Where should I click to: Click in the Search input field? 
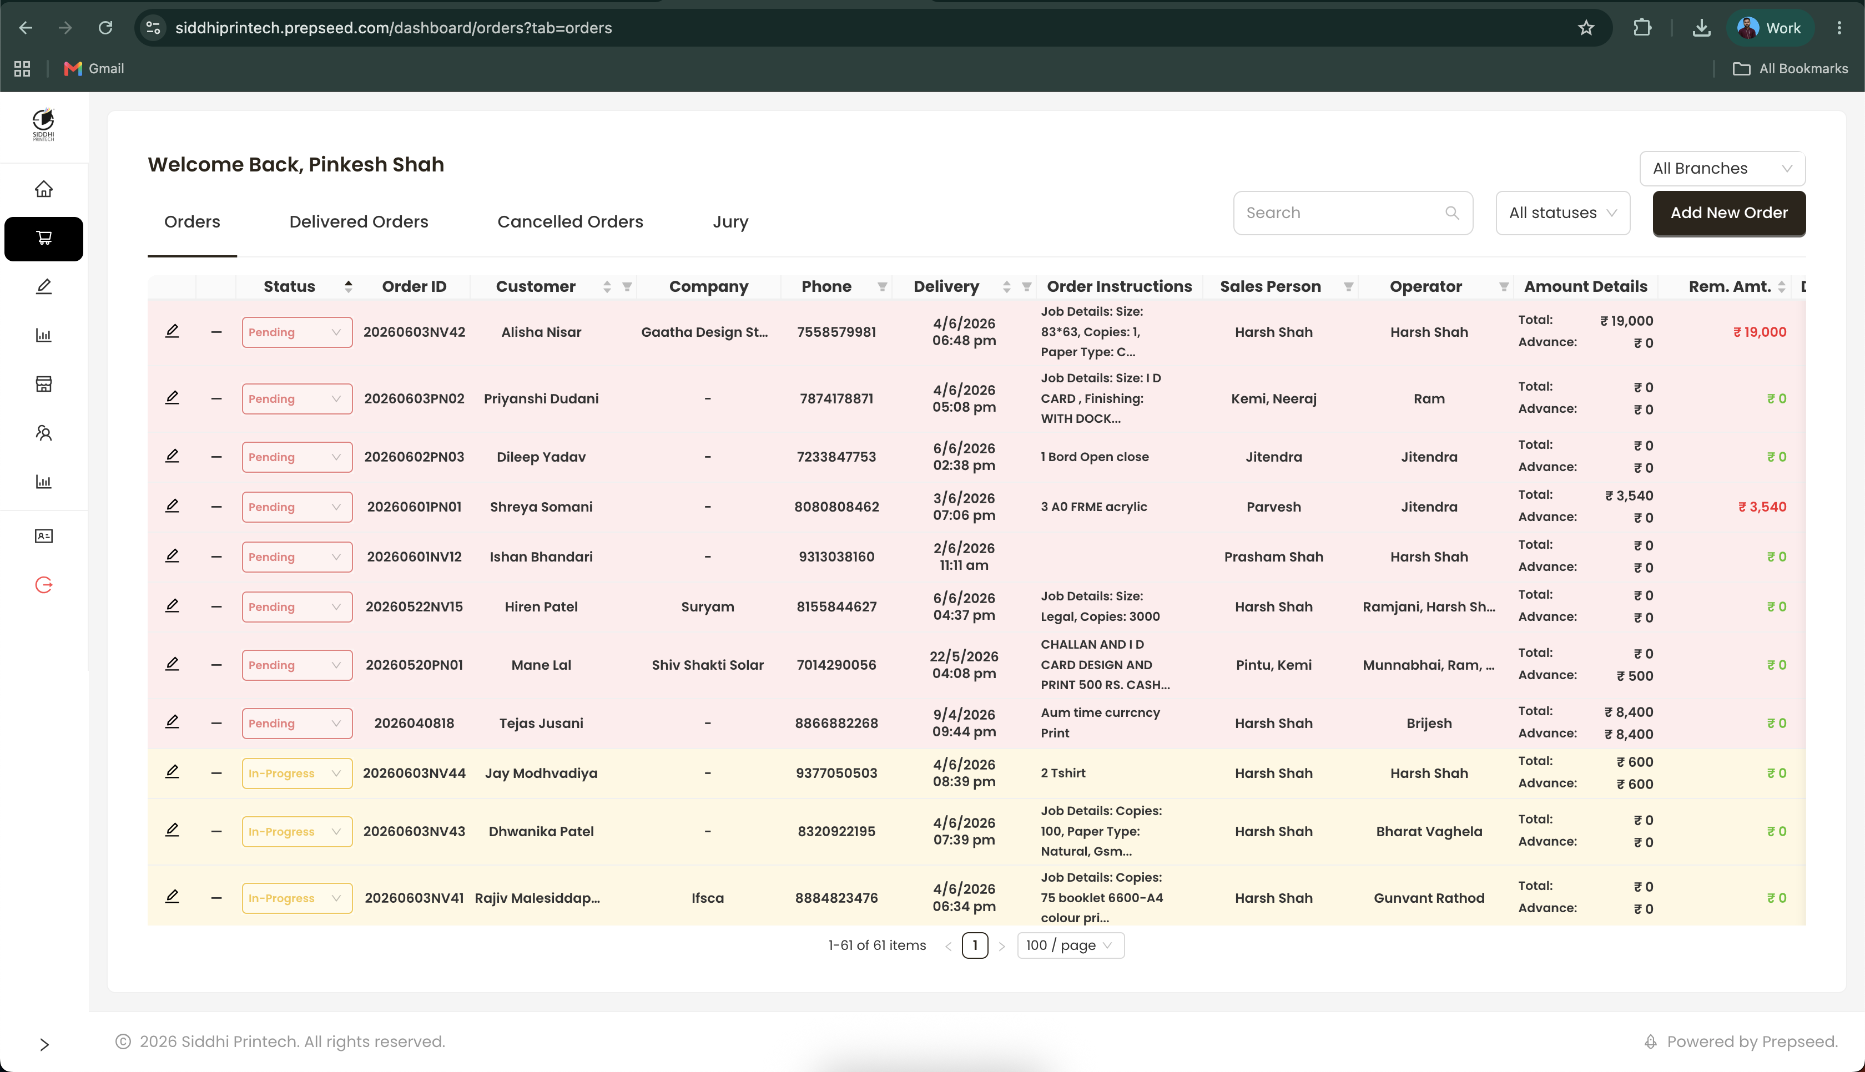1353,213
